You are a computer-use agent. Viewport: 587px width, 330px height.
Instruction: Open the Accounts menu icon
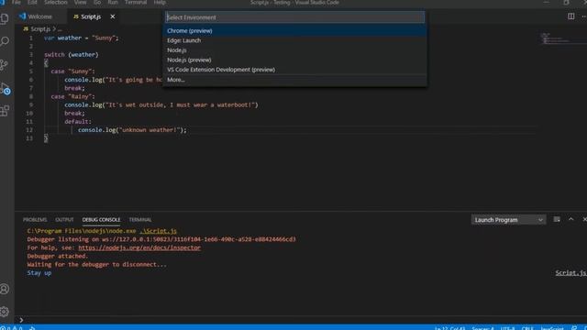pyautogui.click(x=5, y=289)
